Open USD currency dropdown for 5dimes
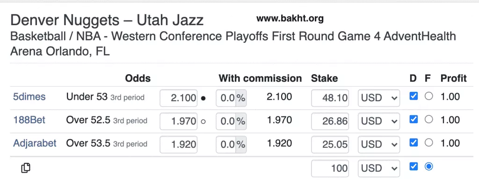The image size is (479, 188). pyautogui.click(x=379, y=98)
